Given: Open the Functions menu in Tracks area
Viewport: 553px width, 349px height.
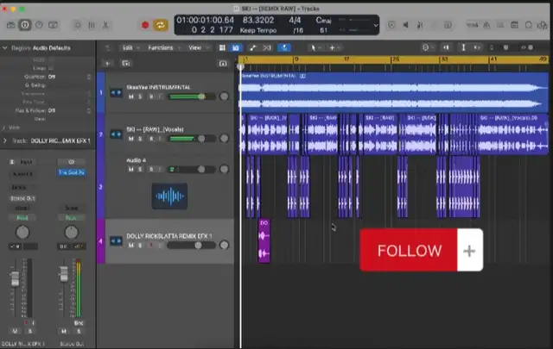Looking at the screenshot, I should click(162, 47).
